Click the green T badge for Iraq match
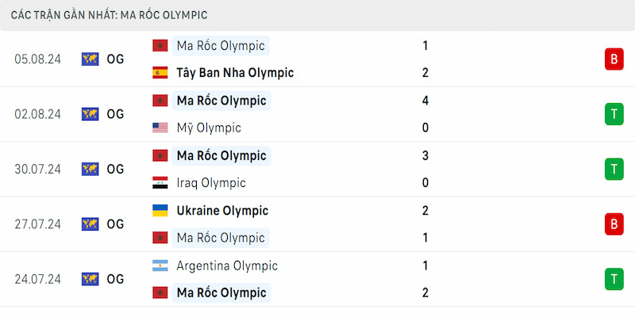This screenshot has height=317, width=635. pyautogui.click(x=614, y=169)
